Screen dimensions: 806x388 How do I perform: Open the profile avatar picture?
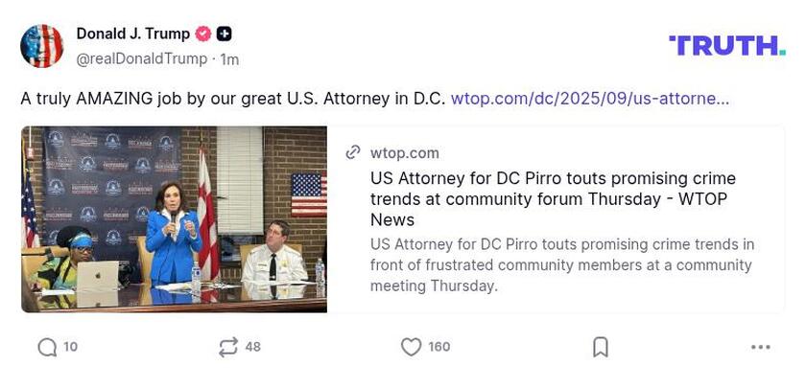[x=42, y=46]
